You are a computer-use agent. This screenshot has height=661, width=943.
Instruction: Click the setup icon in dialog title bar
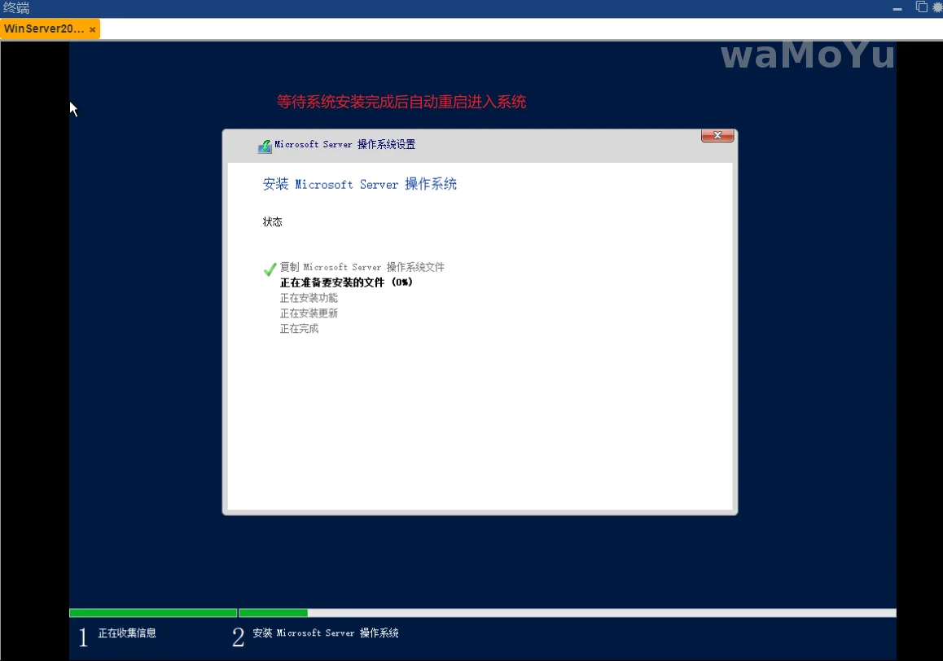[265, 146]
